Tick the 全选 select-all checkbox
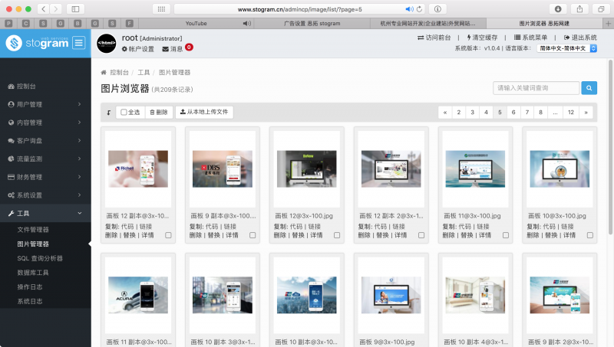The image size is (614, 347). click(x=124, y=112)
